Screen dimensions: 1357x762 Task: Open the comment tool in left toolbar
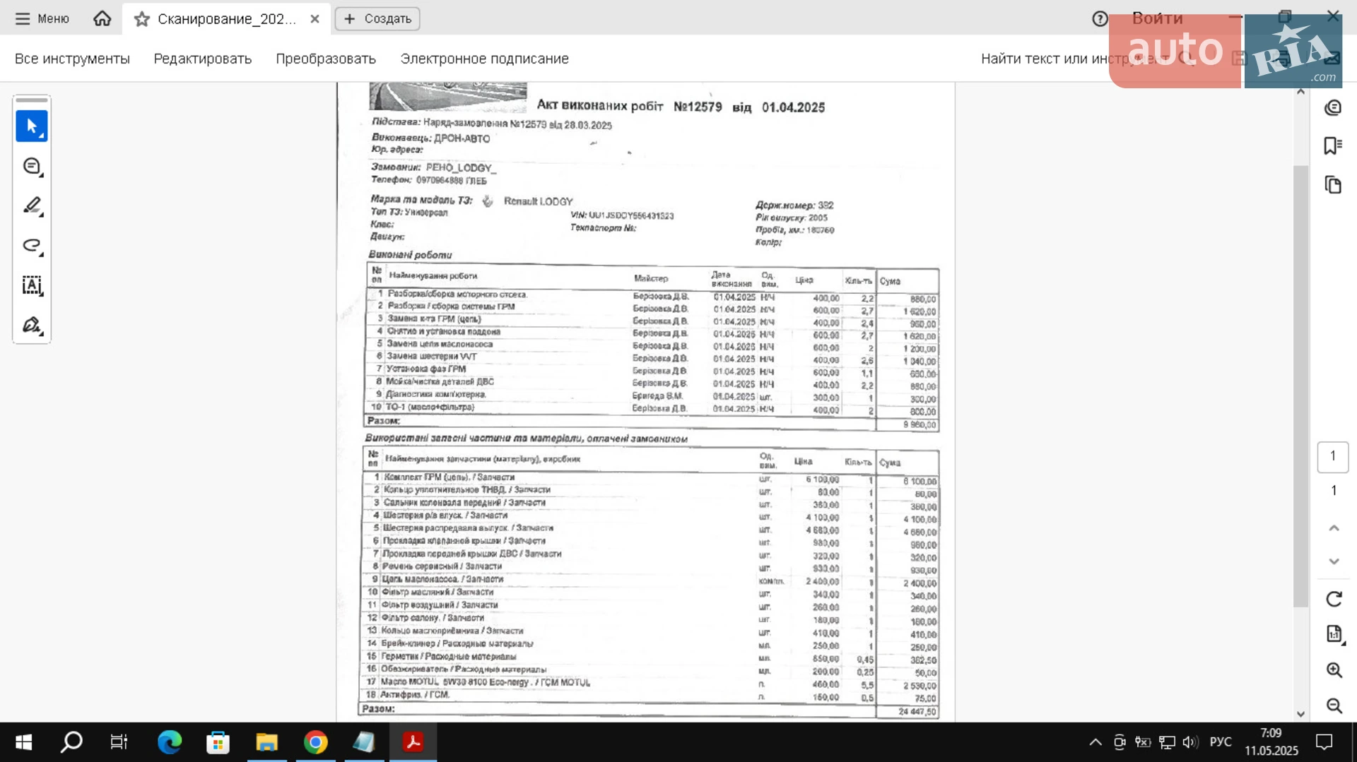click(32, 167)
